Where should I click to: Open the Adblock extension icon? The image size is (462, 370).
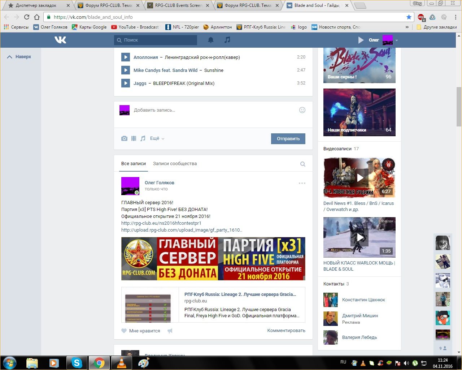point(421,17)
